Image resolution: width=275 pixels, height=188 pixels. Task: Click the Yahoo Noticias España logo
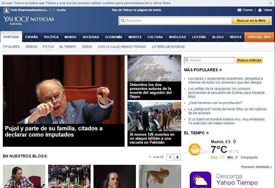(x=29, y=20)
